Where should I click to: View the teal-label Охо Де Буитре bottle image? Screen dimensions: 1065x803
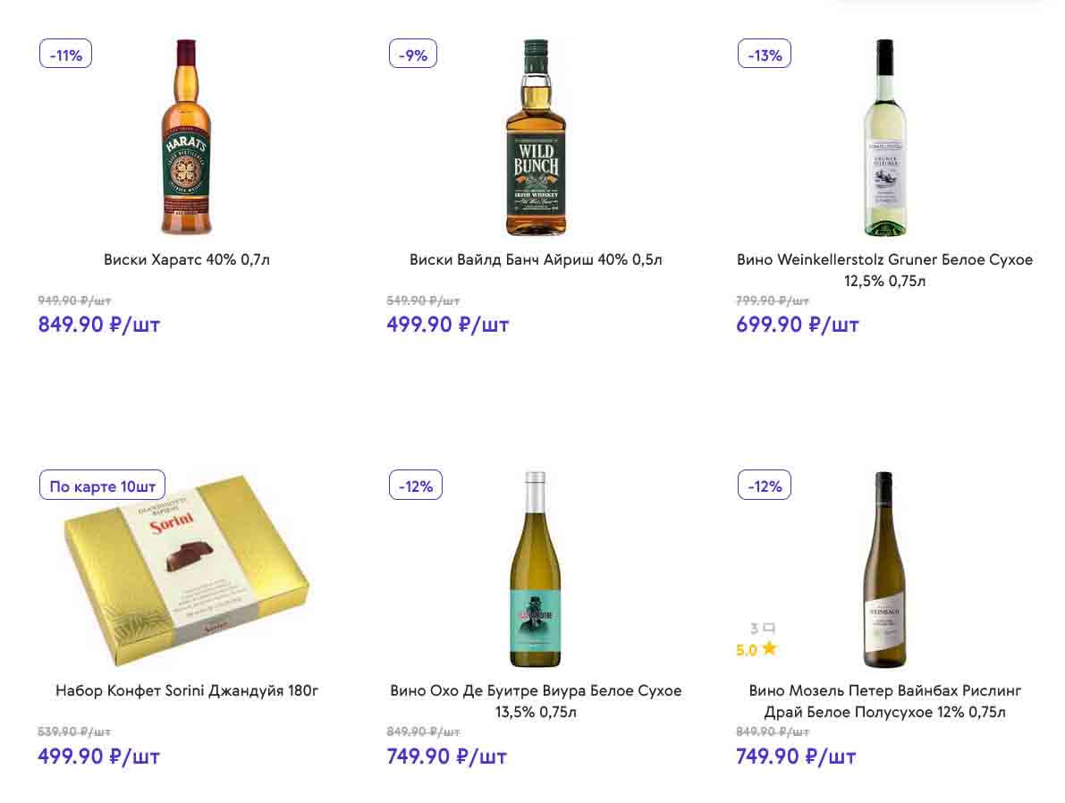click(535, 570)
